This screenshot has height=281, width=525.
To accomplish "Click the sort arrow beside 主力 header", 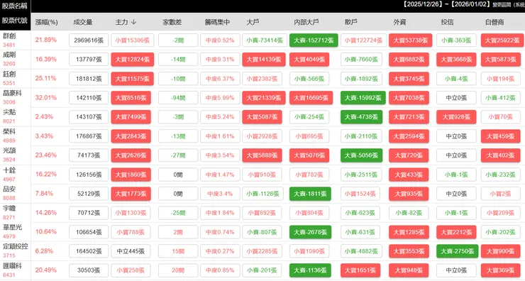I will click(133, 22).
